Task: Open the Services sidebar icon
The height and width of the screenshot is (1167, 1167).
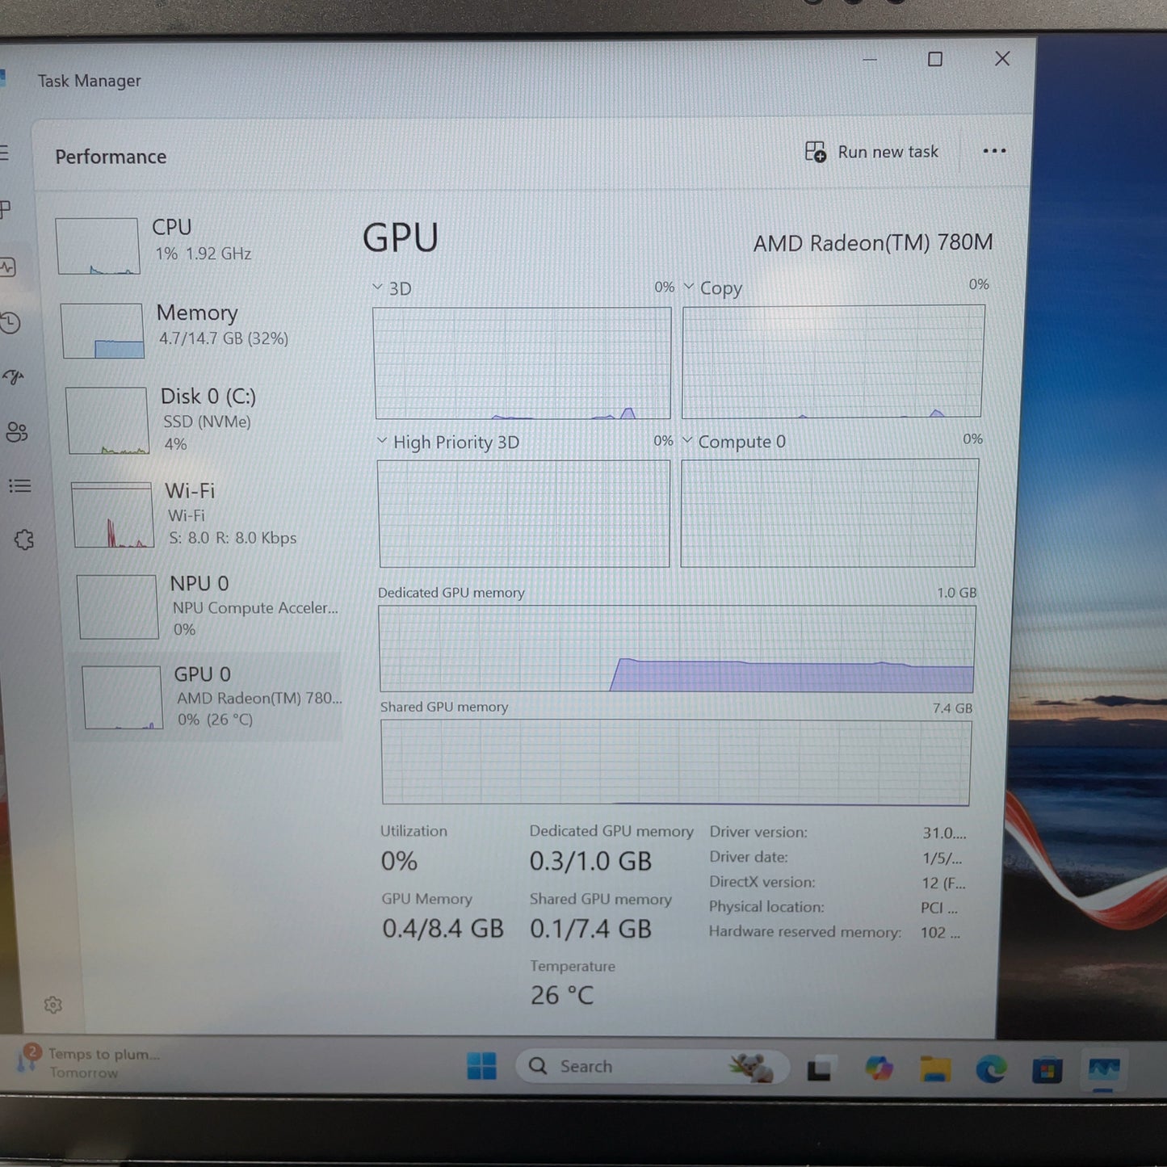Action: tap(23, 539)
